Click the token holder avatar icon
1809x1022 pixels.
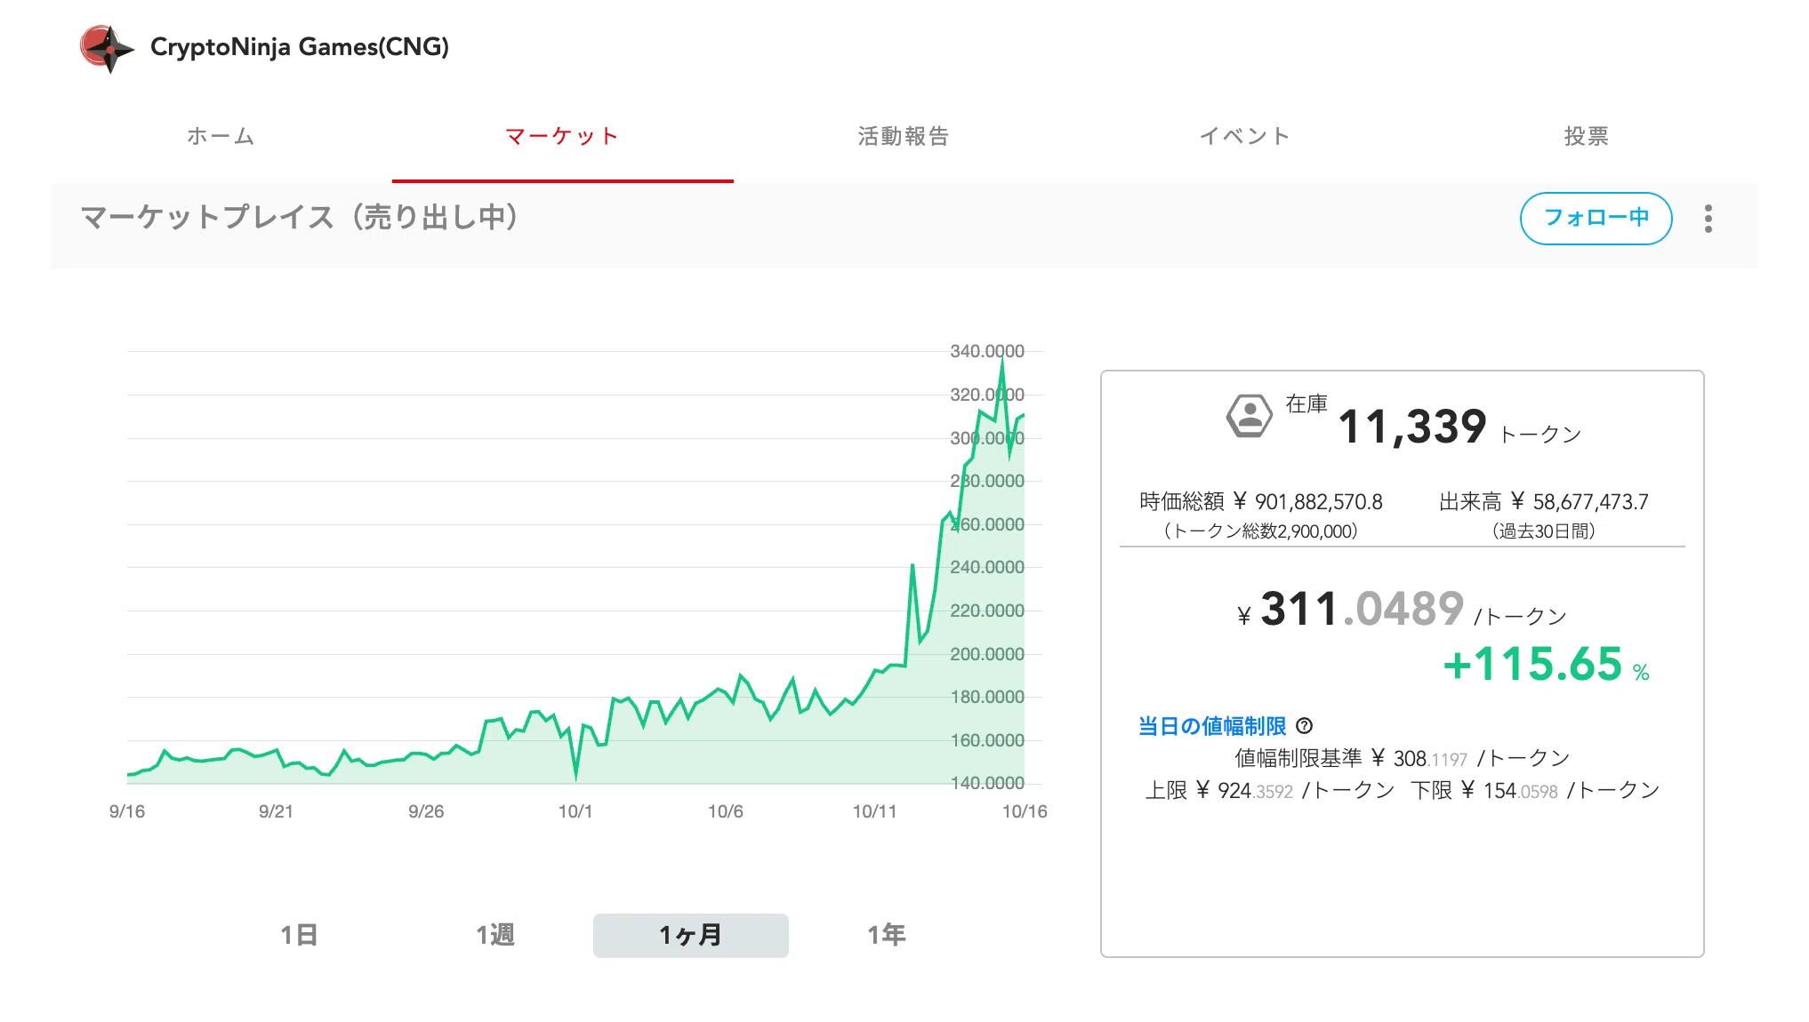coord(1250,416)
